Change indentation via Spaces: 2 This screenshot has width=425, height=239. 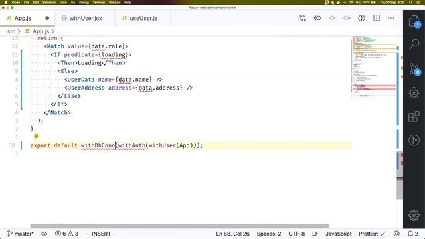pyautogui.click(x=269, y=234)
